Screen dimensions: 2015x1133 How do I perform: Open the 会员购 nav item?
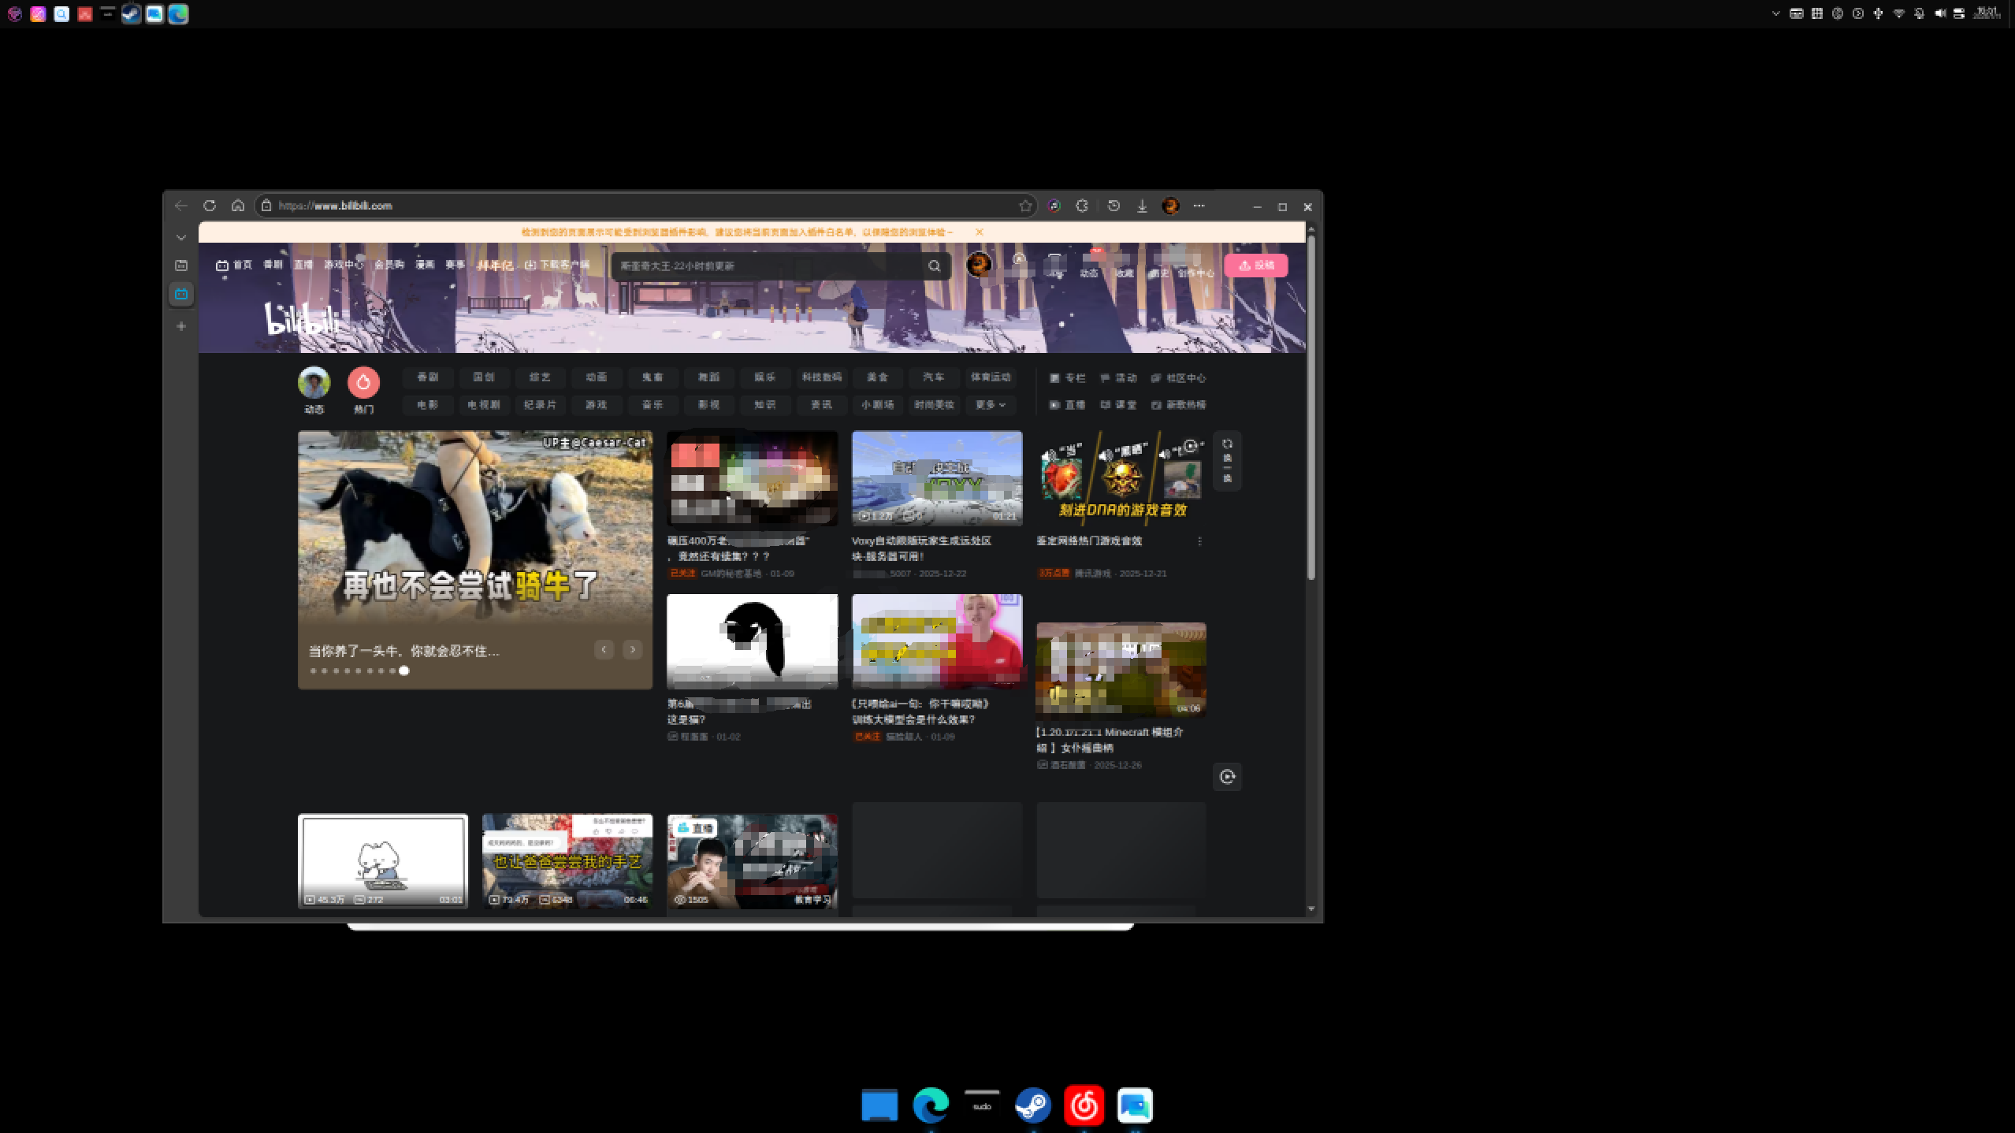tap(389, 265)
